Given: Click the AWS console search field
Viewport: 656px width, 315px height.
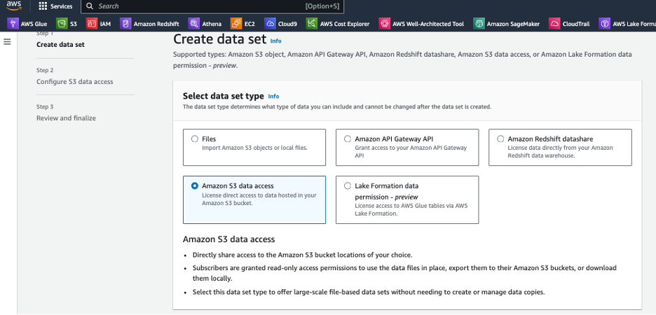Looking at the screenshot, I should point(212,6).
